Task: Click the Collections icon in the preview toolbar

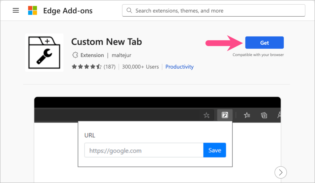Action: (264, 115)
